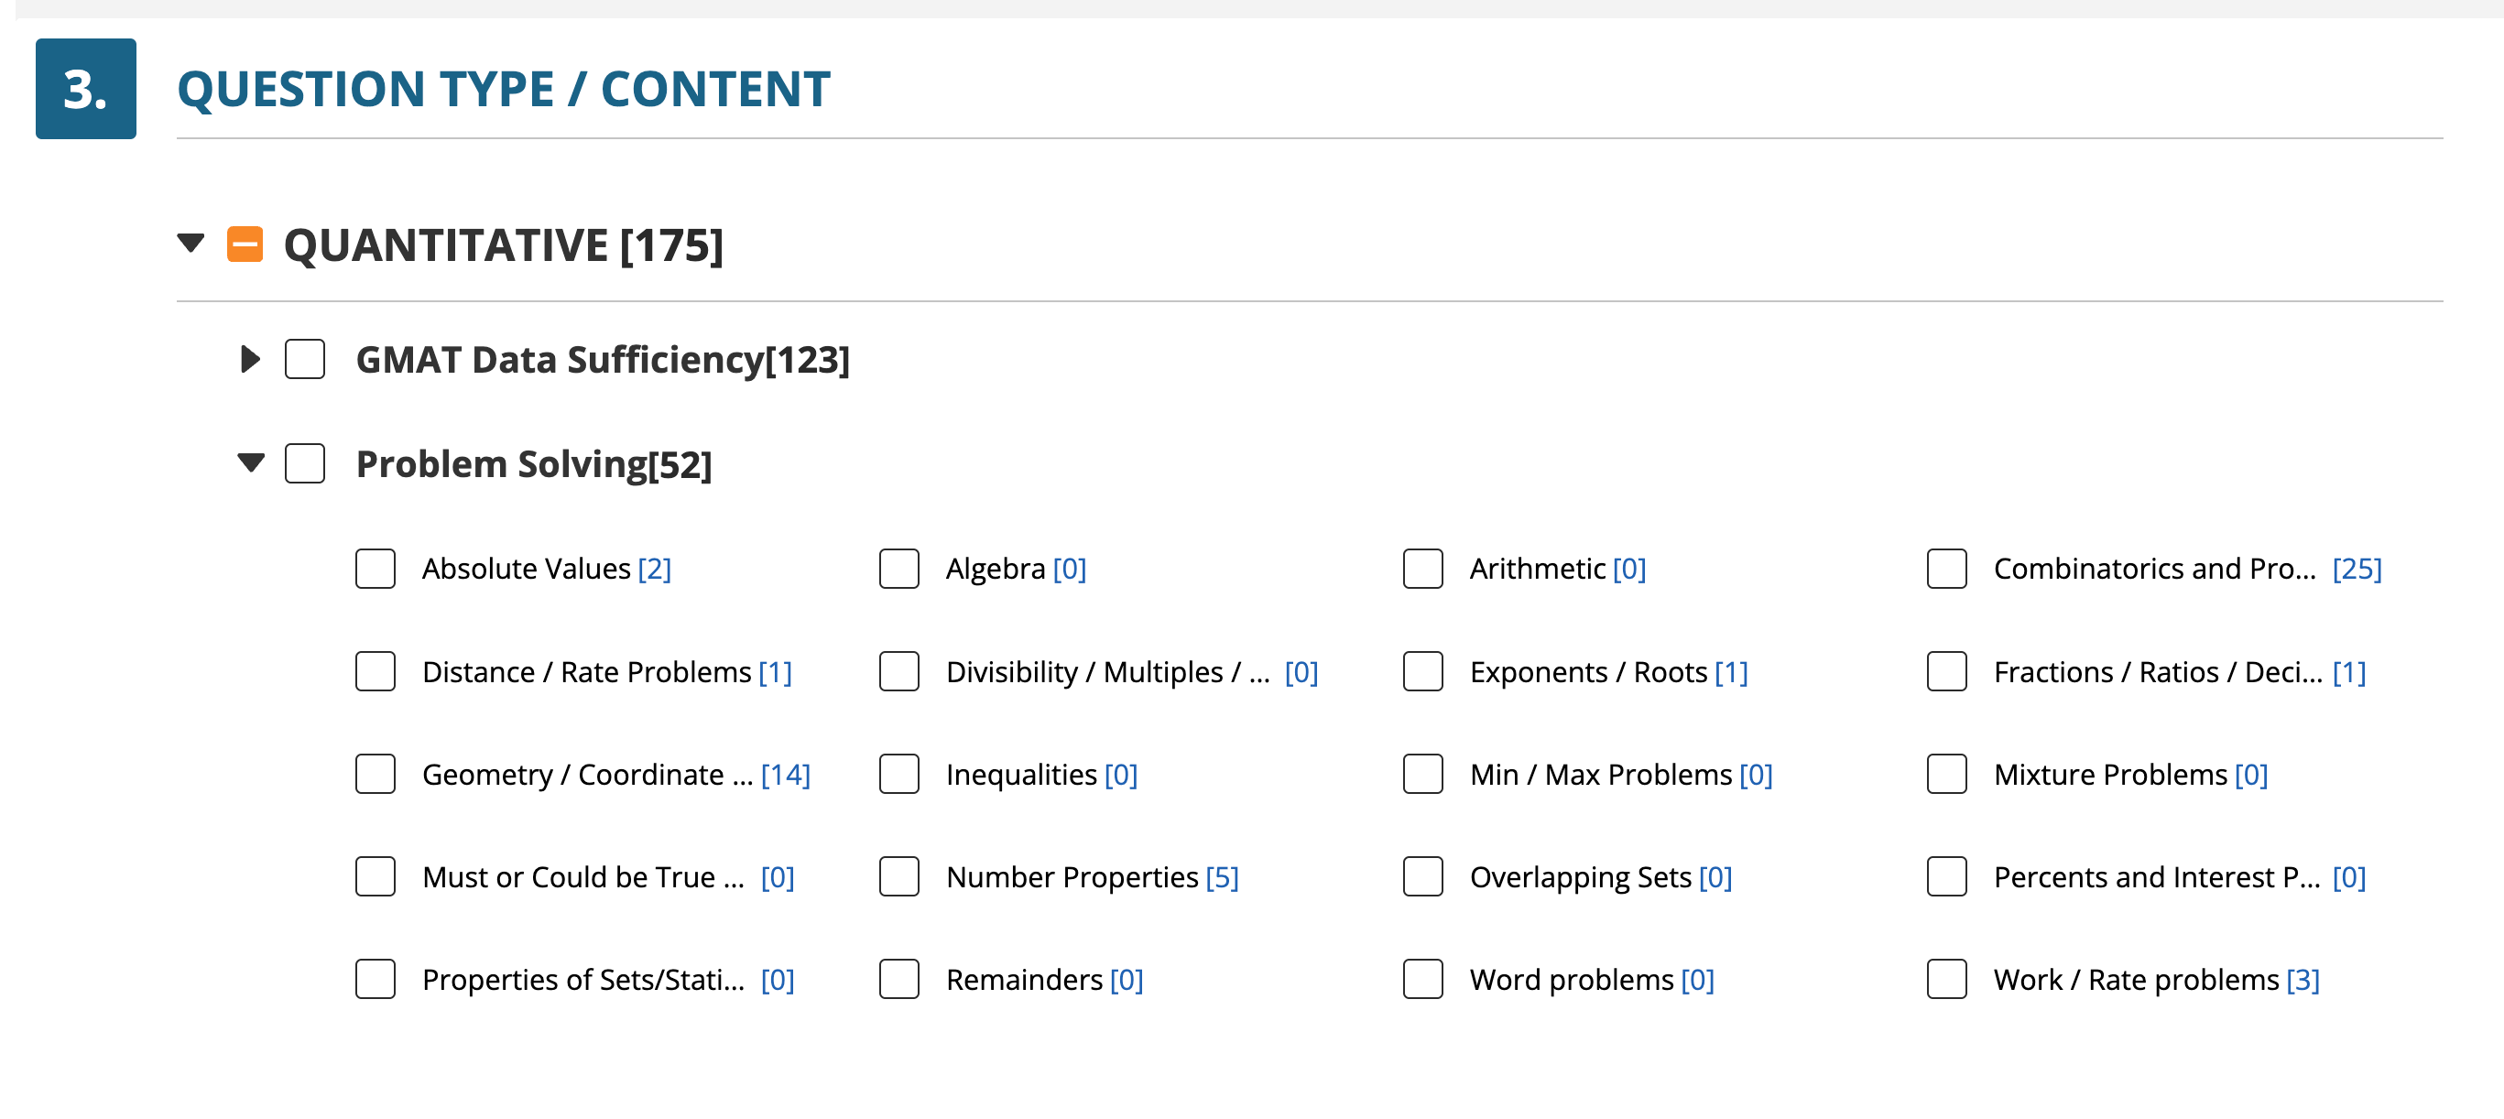Select Combinatorics and Probability checkbox
This screenshot has height=1119, width=2504.
[x=1945, y=570]
